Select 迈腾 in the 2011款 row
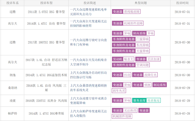The height and width of the screenshot is (121, 195). [12, 12]
